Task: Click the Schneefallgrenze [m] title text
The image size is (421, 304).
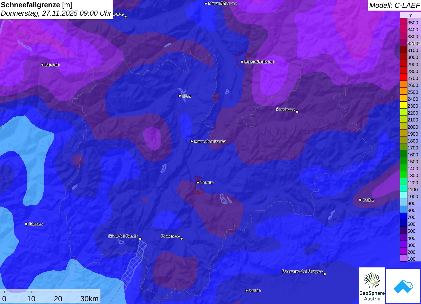Action: point(36,5)
